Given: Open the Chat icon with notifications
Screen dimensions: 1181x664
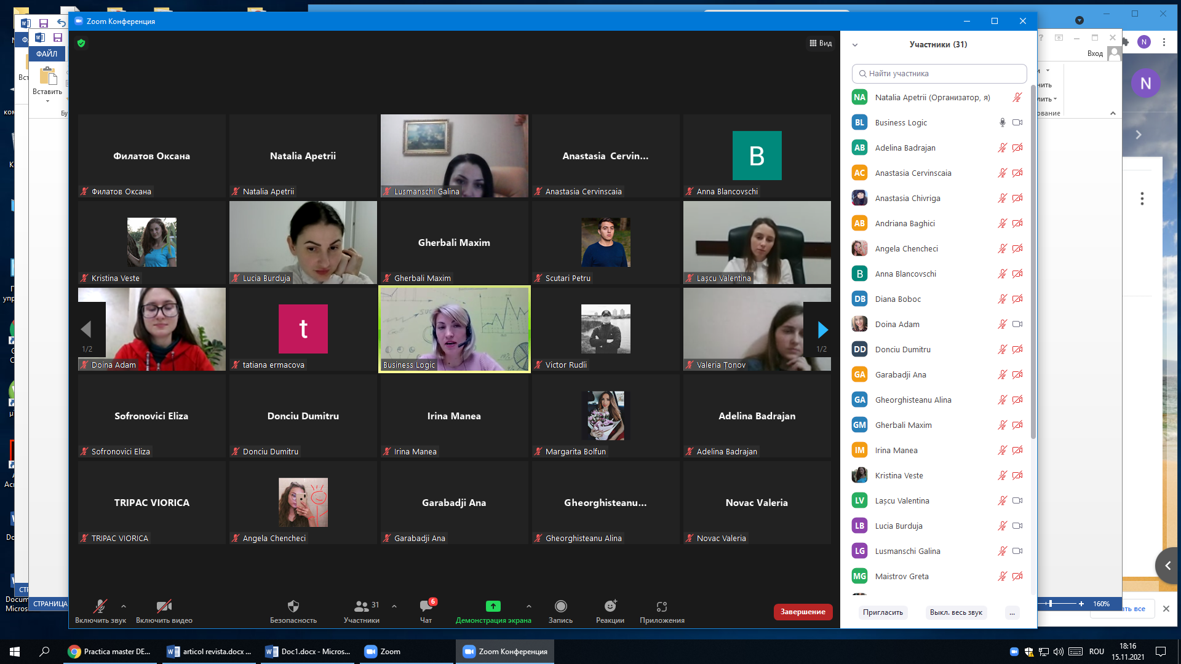Looking at the screenshot, I should click(x=426, y=607).
